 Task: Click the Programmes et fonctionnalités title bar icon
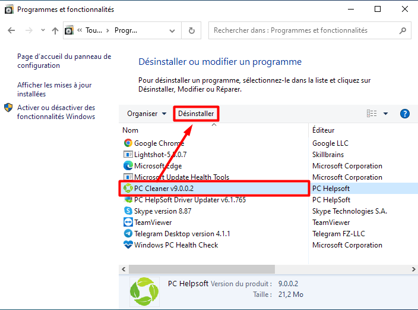point(9,10)
